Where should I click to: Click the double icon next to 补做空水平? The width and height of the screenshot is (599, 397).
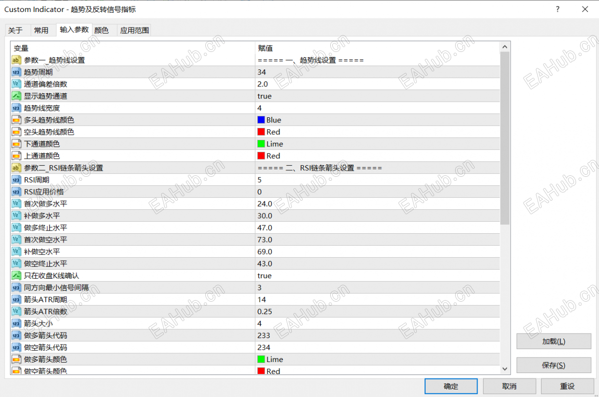point(16,252)
